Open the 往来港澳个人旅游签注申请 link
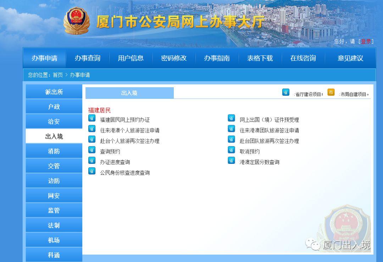383x262 pixels. [130, 130]
